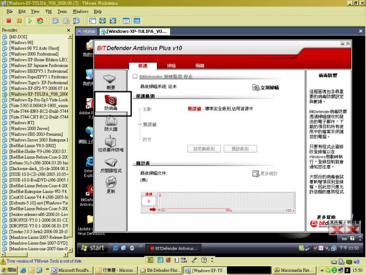Open the Help menu

97,11
